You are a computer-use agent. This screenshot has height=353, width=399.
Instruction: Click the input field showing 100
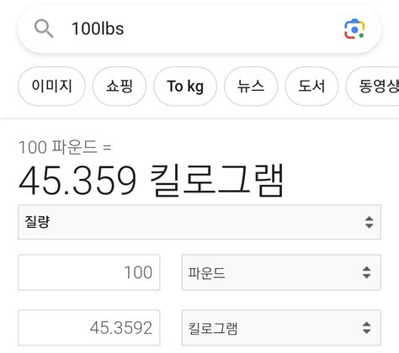(89, 272)
